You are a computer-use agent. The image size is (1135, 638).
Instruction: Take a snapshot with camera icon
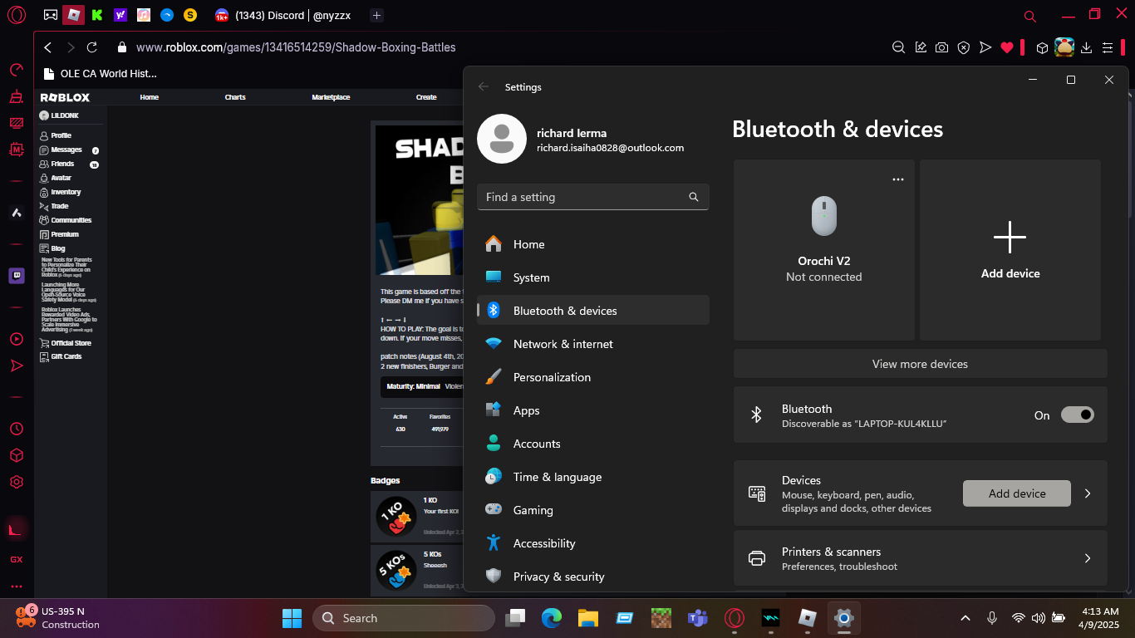941,47
